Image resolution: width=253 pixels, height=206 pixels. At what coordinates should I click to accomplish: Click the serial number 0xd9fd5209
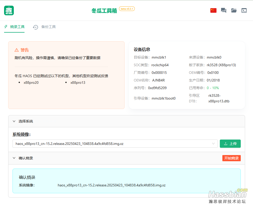pos(157,88)
